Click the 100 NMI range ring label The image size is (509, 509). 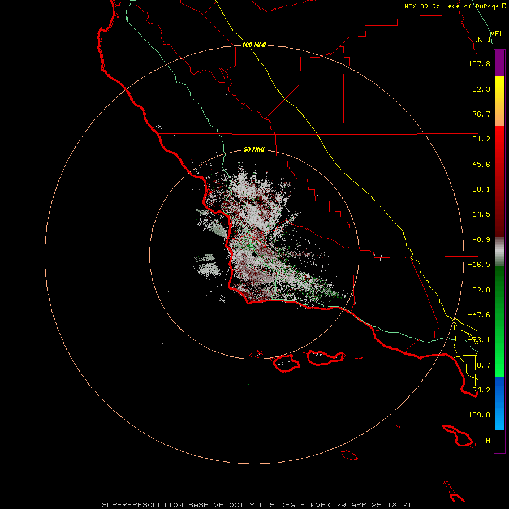[254, 45]
